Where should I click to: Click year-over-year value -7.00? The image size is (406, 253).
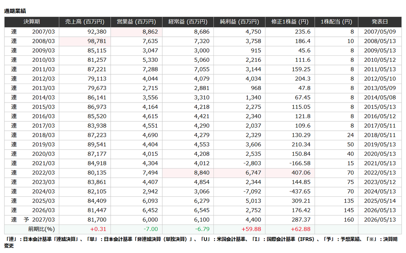pyautogui.click(x=151, y=229)
